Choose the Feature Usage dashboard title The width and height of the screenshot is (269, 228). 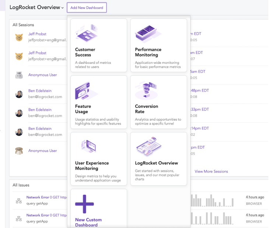pyautogui.click(x=83, y=109)
